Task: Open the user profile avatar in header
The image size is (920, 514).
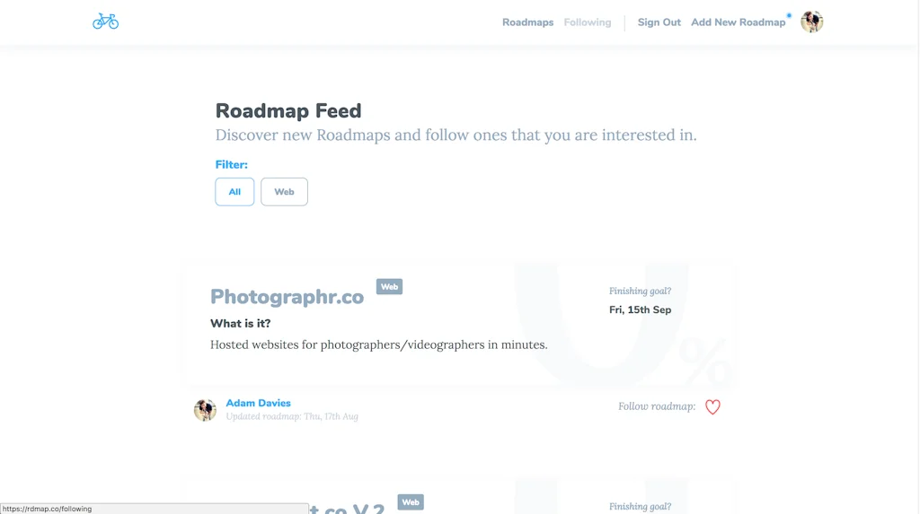Action: point(811,22)
